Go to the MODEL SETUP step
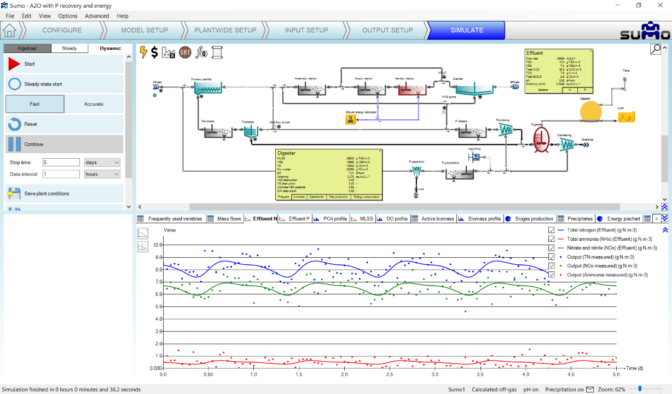Screen dimensions: 672x394 coord(144,30)
